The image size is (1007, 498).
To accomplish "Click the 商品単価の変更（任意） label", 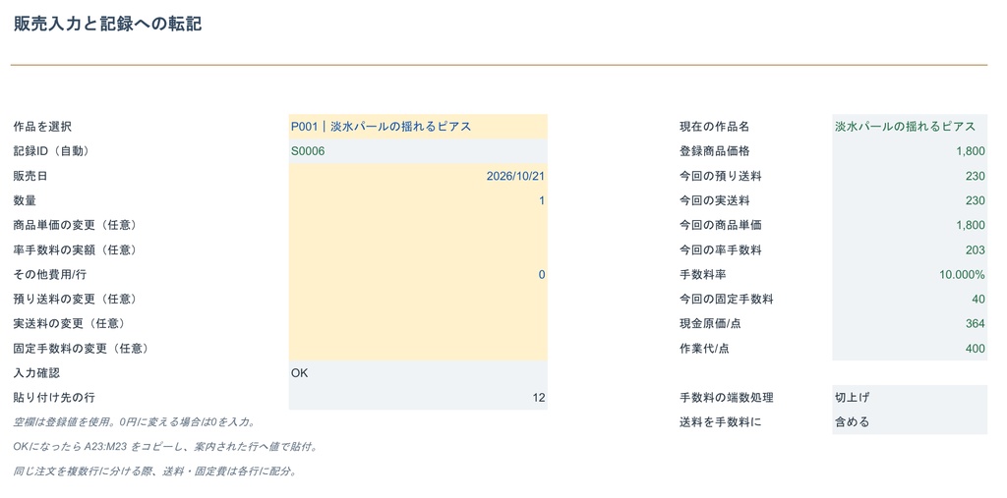I will 75,225.
